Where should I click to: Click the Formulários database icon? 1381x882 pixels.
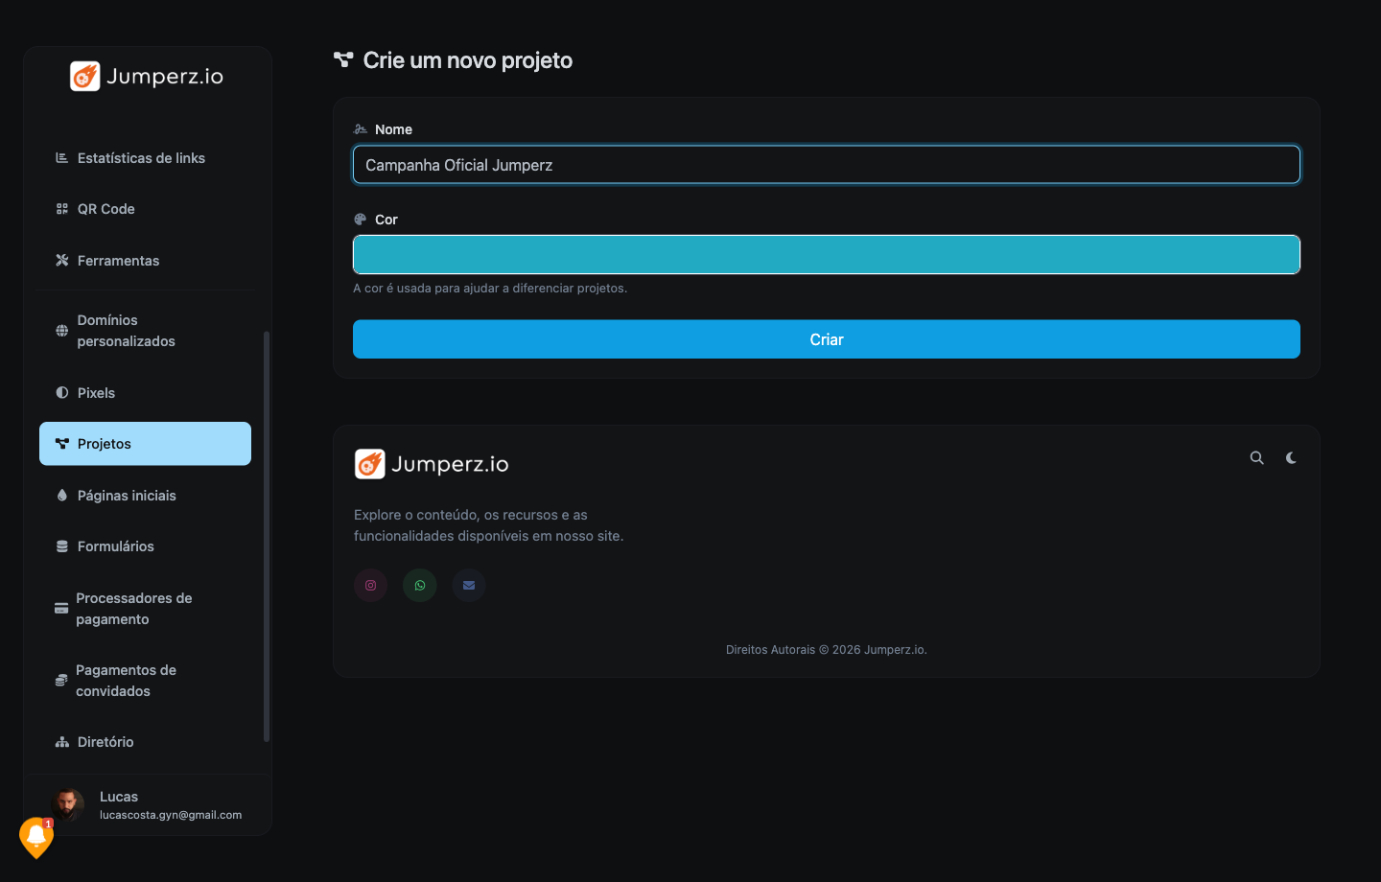[x=61, y=545]
